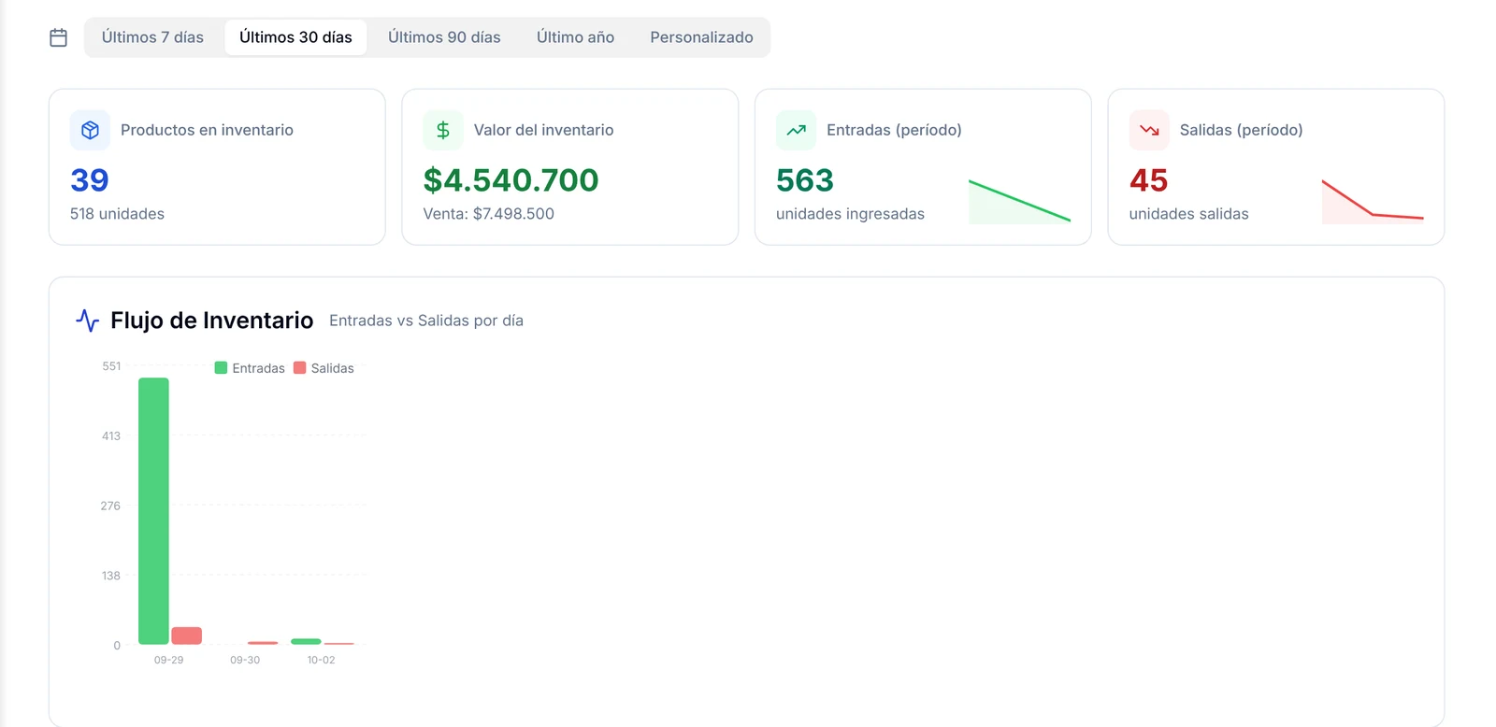Select the Últimos 7 días tab
Screen dimensions: 1496x727
[x=152, y=37]
